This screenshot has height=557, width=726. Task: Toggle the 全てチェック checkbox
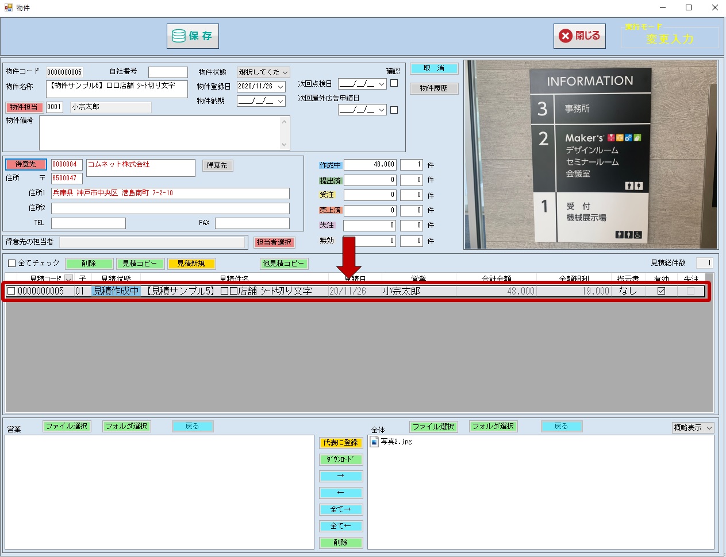[x=11, y=264]
